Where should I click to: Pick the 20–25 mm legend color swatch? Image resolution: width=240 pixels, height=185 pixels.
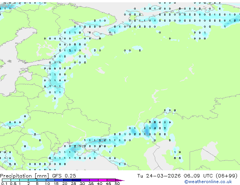[x=68, y=180]
